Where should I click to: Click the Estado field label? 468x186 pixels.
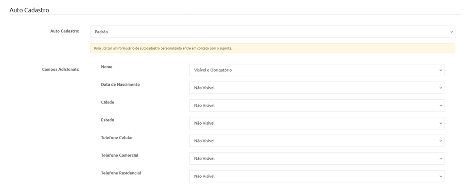pos(107,120)
